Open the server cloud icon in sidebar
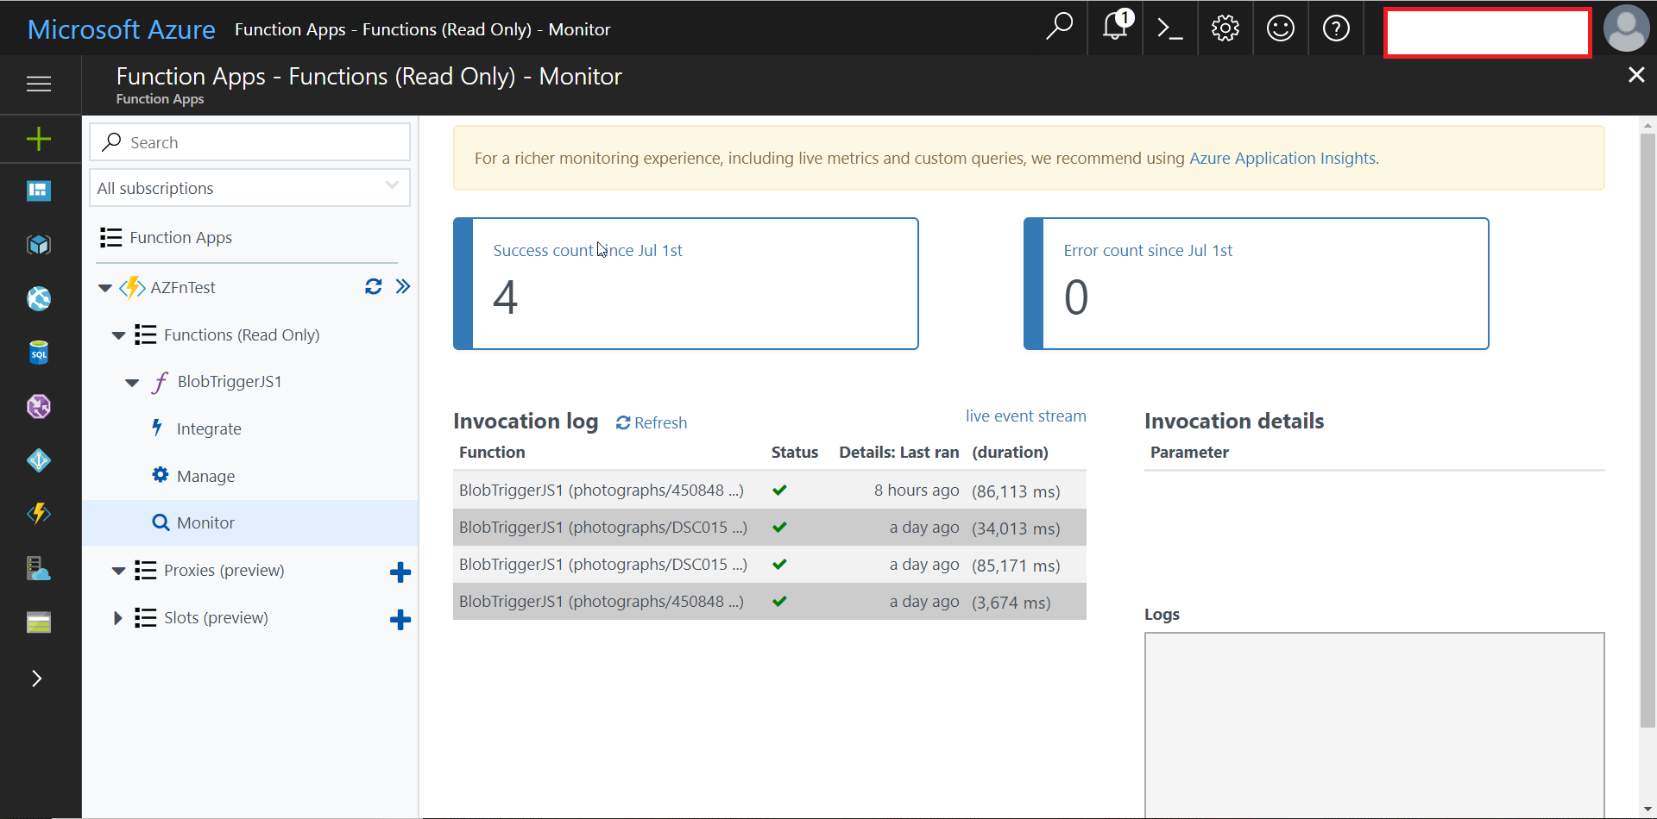Screen dimensions: 1657x819 (x=39, y=568)
